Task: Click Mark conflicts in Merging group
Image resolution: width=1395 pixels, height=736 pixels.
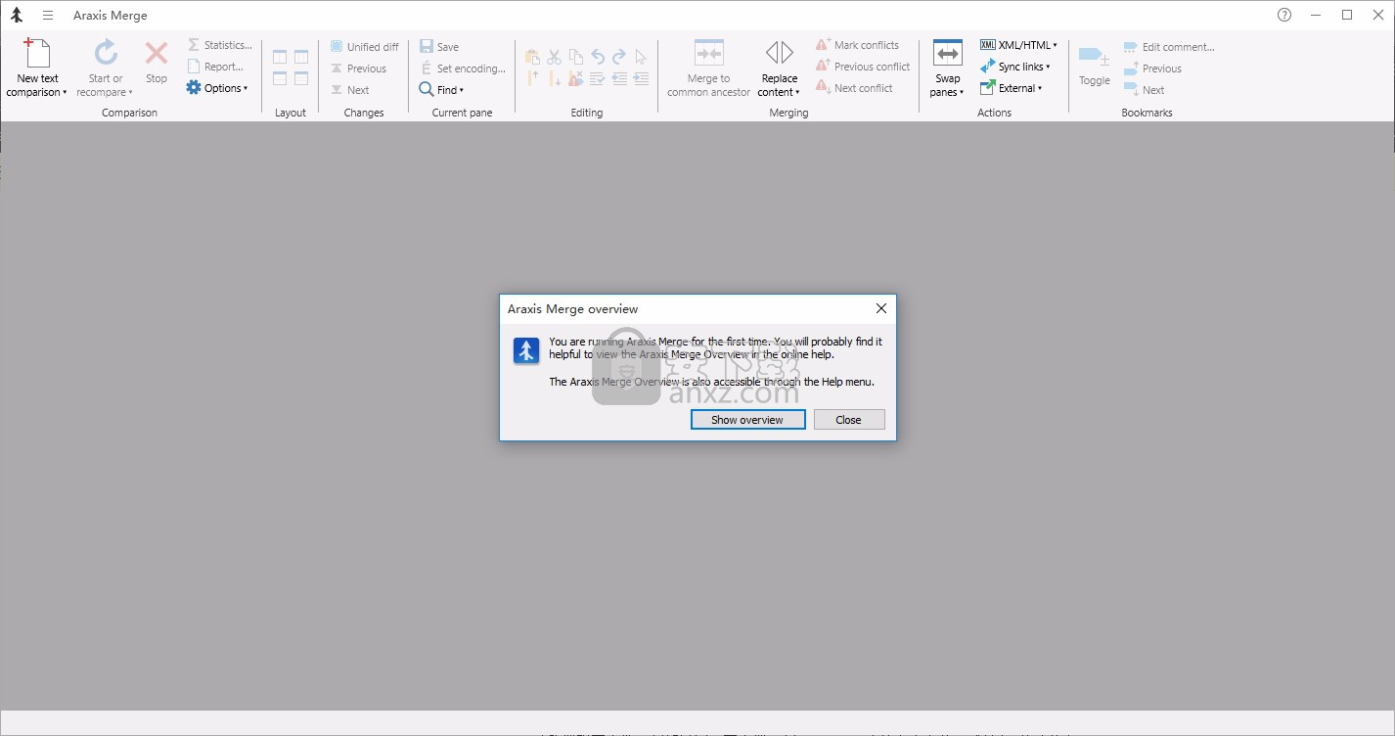Action: (858, 45)
